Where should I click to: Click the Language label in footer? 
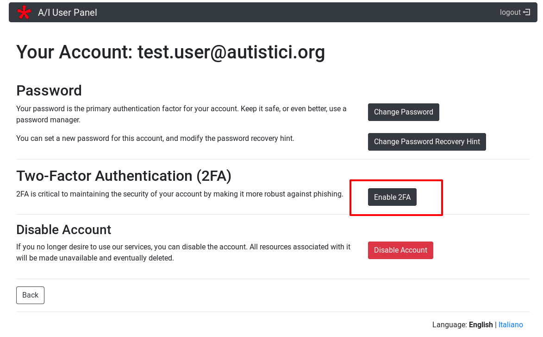point(449,324)
